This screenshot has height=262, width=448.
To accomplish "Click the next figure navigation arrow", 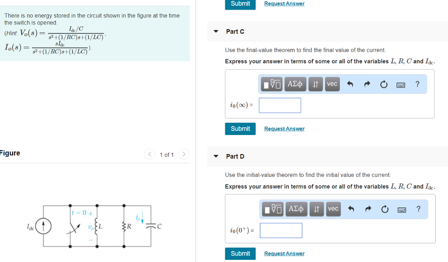I will (x=183, y=154).
